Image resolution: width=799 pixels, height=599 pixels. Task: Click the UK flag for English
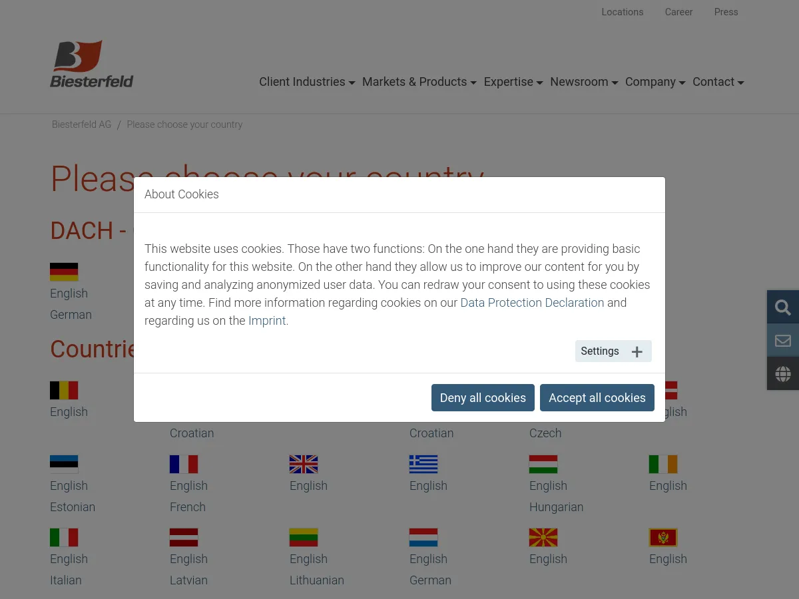pyautogui.click(x=303, y=464)
